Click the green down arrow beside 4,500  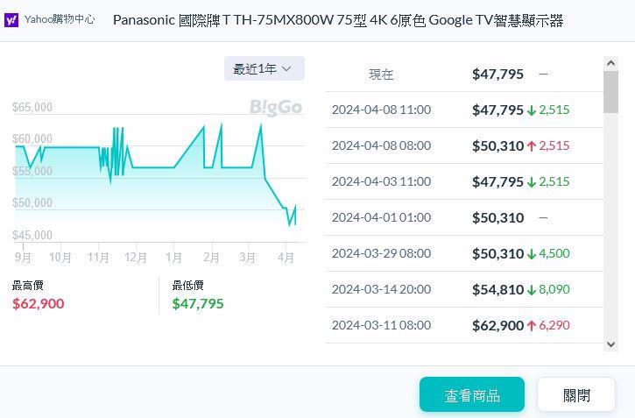532,254
